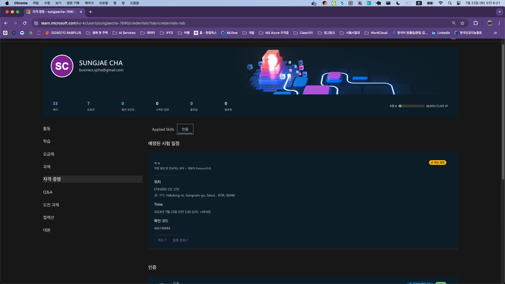Select the 인증 tab
The width and height of the screenshot is (505, 284).
tap(185, 129)
